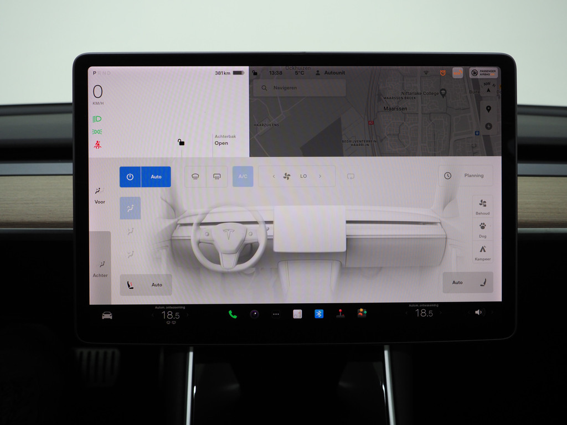Tap the battery range 381 km
Image resolution: width=567 pixels, height=425 pixels.
tap(229, 73)
